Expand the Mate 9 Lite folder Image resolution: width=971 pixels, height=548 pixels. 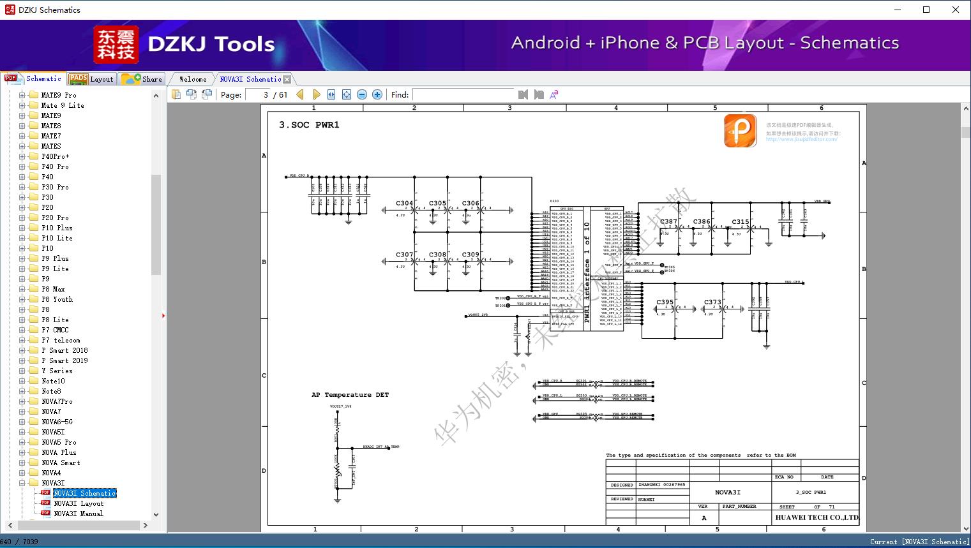coord(22,105)
